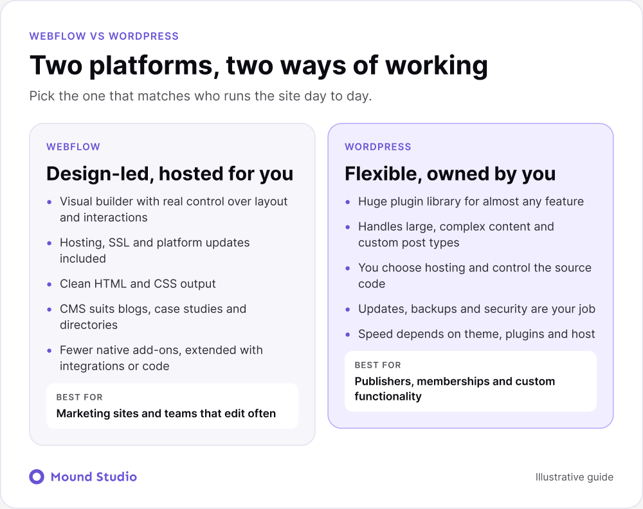Click the 'BEST FOR' label in Webflow card
This screenshot has width=643, height=509.
(80, 397)
